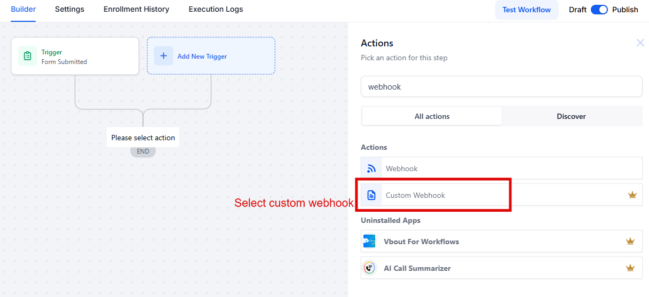The height and width of the screenshot is (297, 649).
Task: Click the crown icon beside Custom Webhook
Action: click(x=632, y=195)
